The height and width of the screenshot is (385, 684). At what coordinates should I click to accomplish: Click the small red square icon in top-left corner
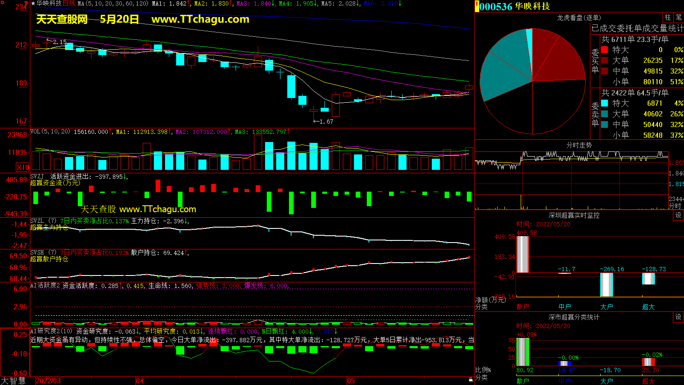click(x=2, y=3)
